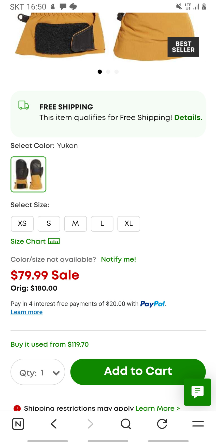Choose size XL
This screenshot has height=445, width=216.
(128, 224)
